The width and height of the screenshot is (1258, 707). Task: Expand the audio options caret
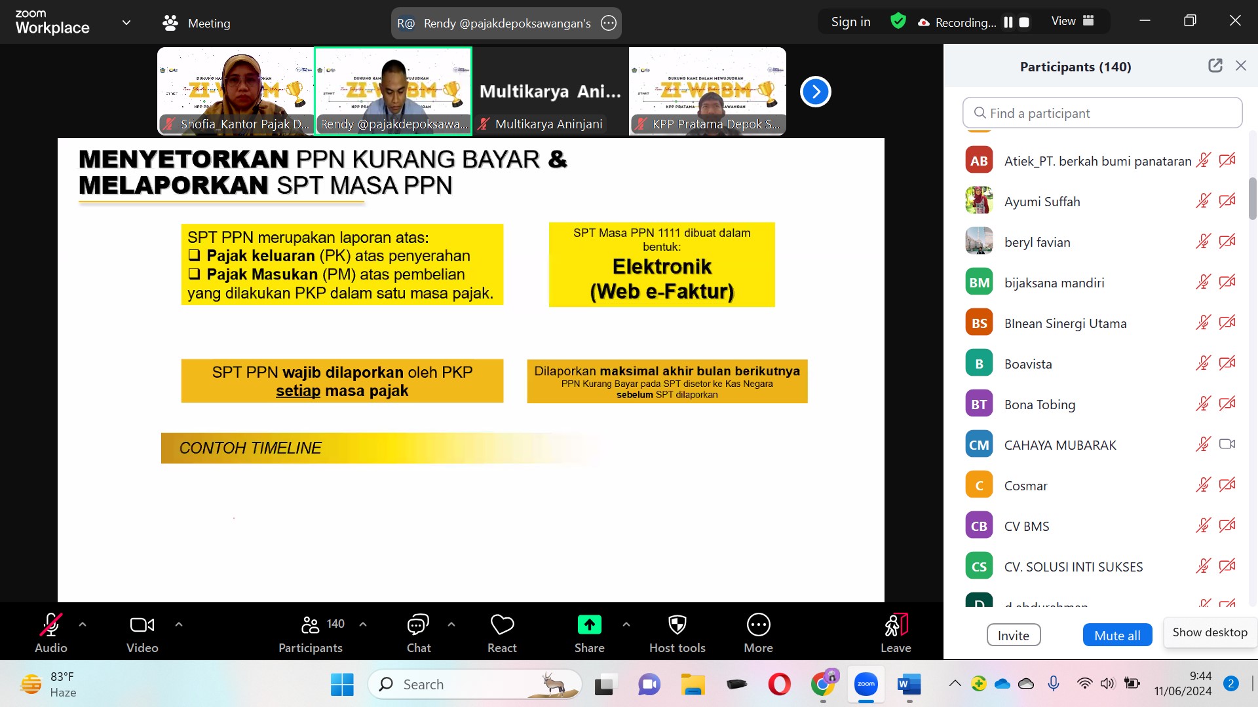pos(83,625)
